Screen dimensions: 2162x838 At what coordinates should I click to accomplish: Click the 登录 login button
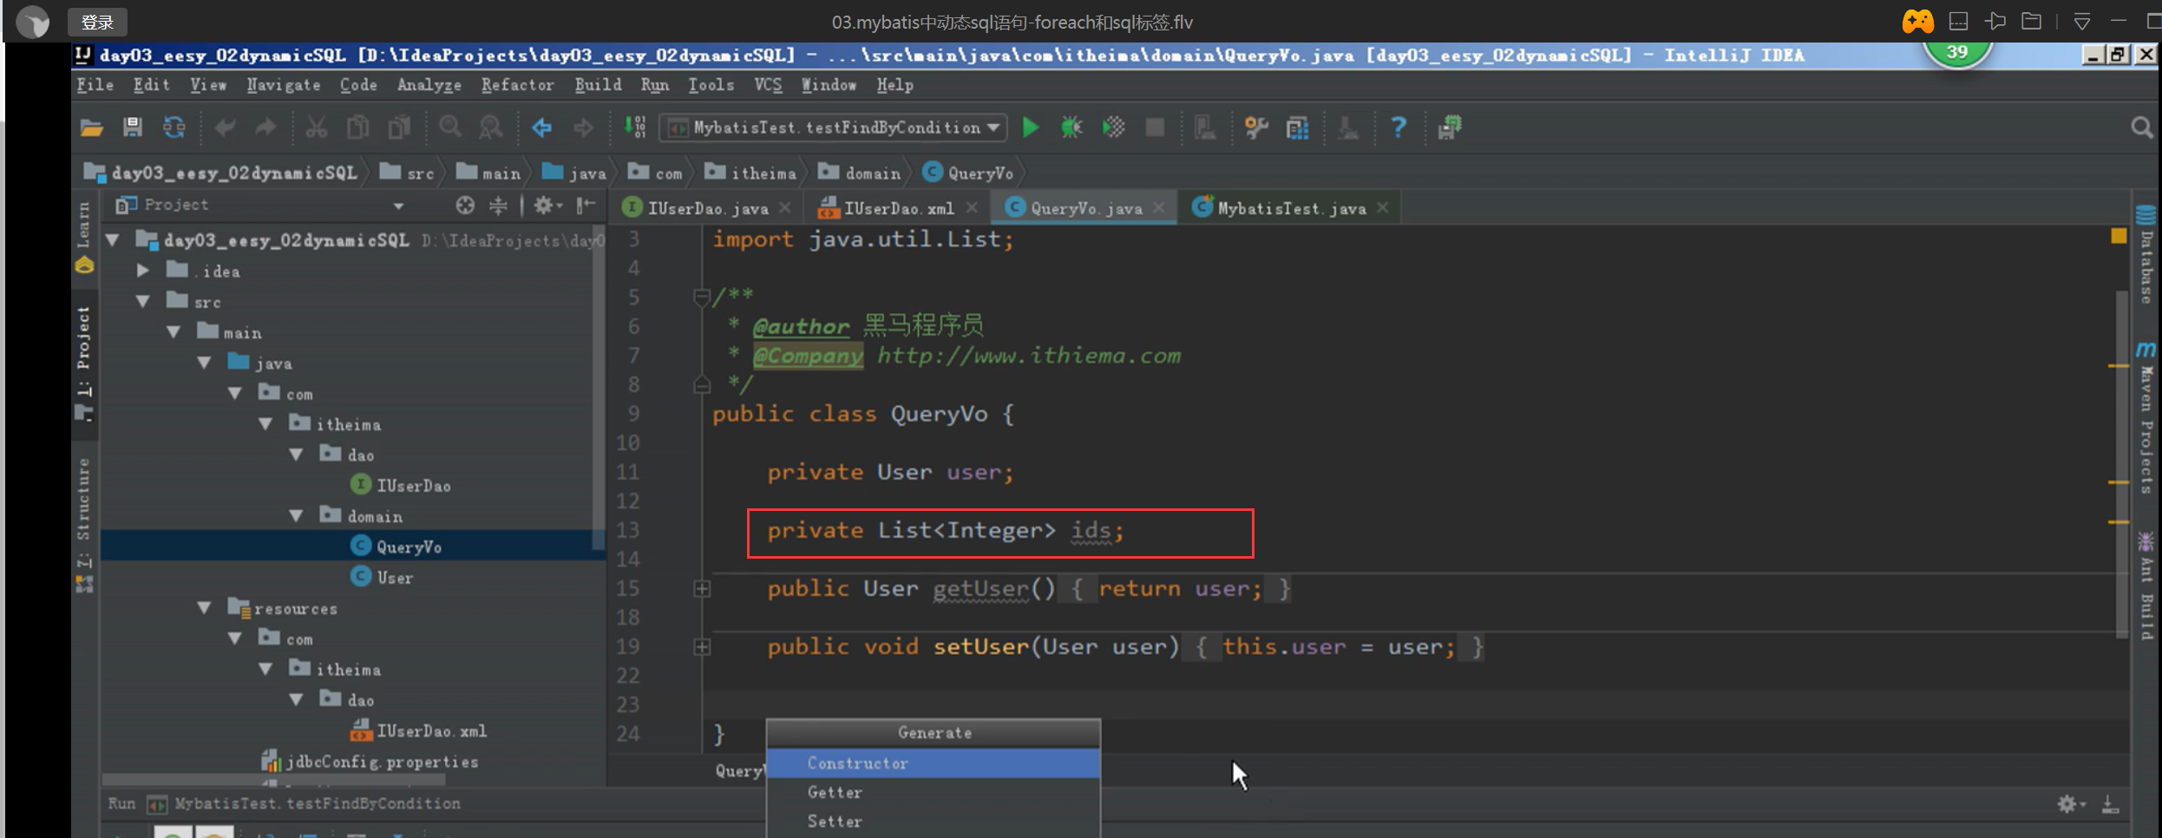pos(97,23)
